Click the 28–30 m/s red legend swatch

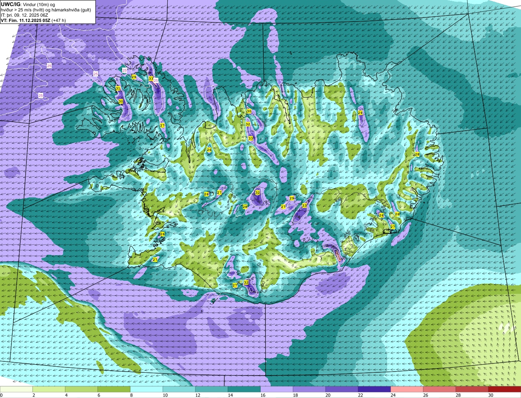472,389
